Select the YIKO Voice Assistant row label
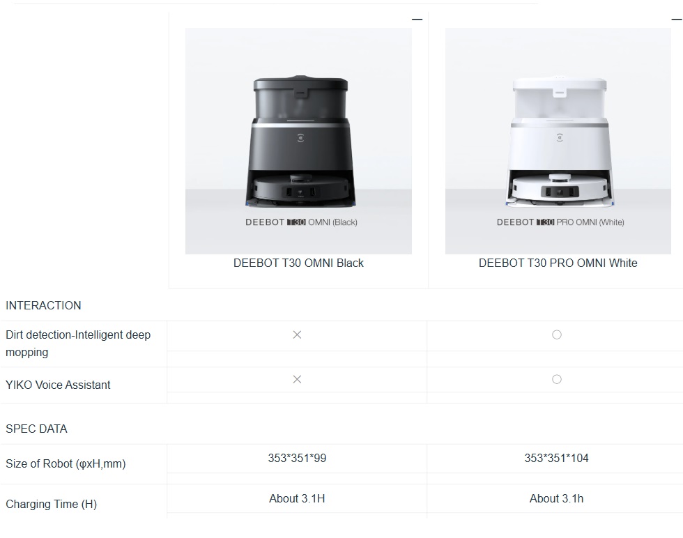The image size is (683, 538). click(58, 385)
